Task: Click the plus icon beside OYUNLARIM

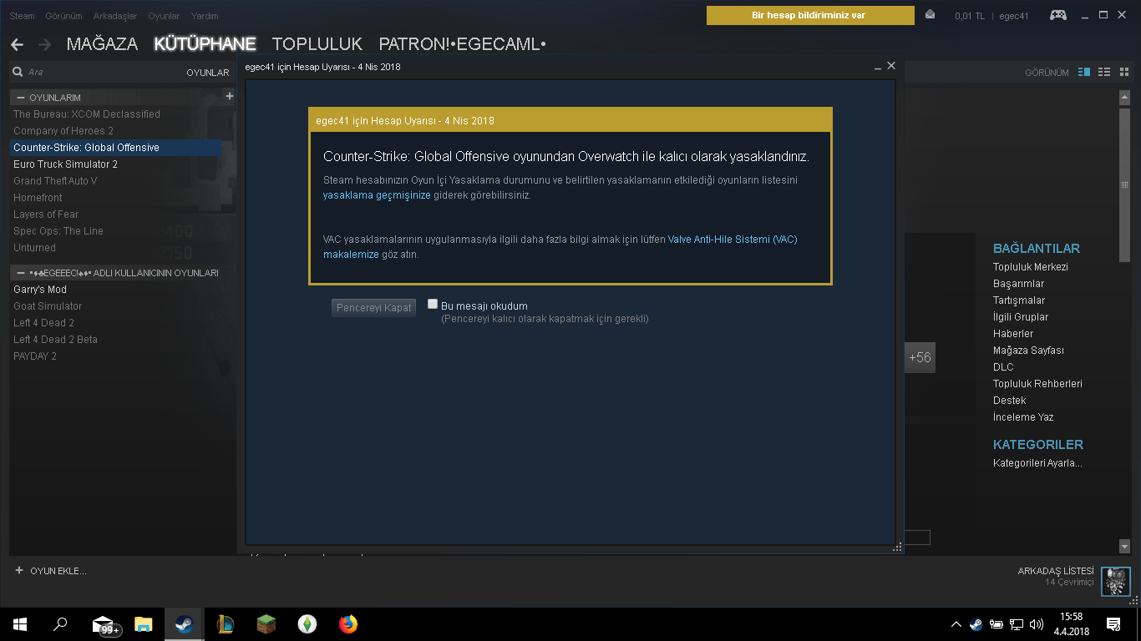Action: tap(230, 97)
